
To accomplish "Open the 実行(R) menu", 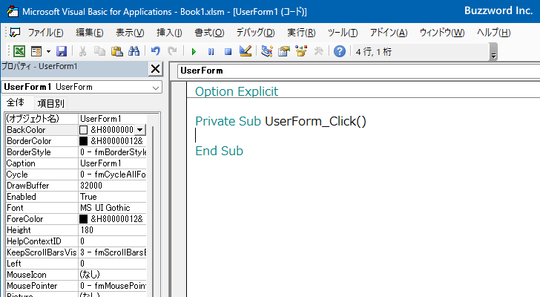I will pos(301,33).
